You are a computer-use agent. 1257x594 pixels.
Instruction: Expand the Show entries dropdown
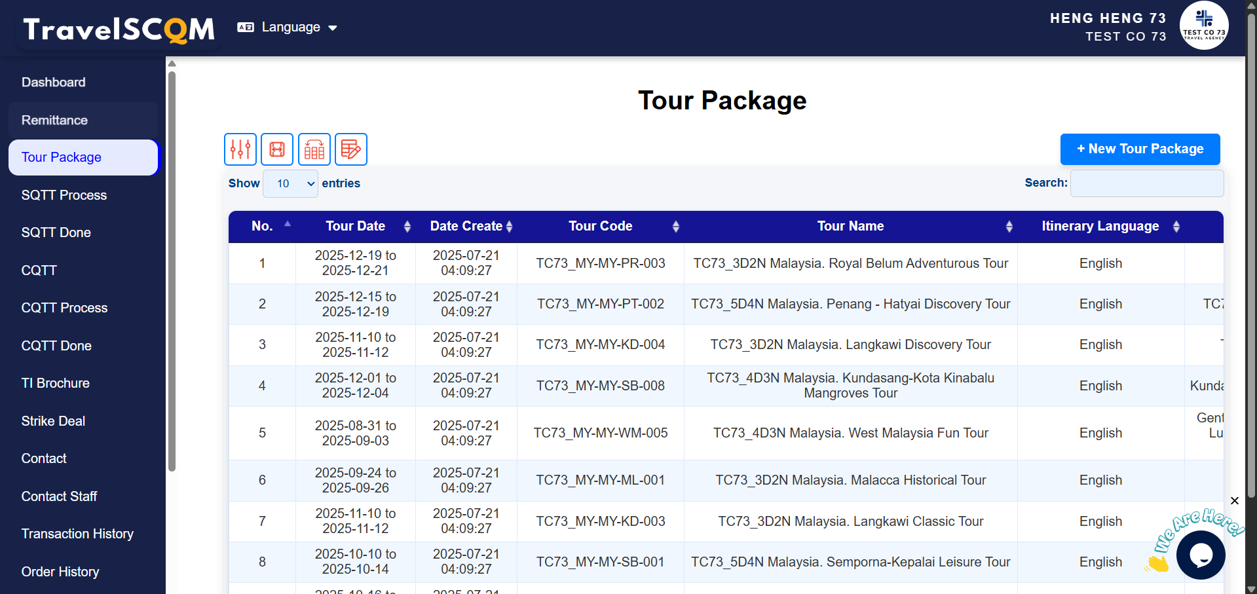point(290,183)
